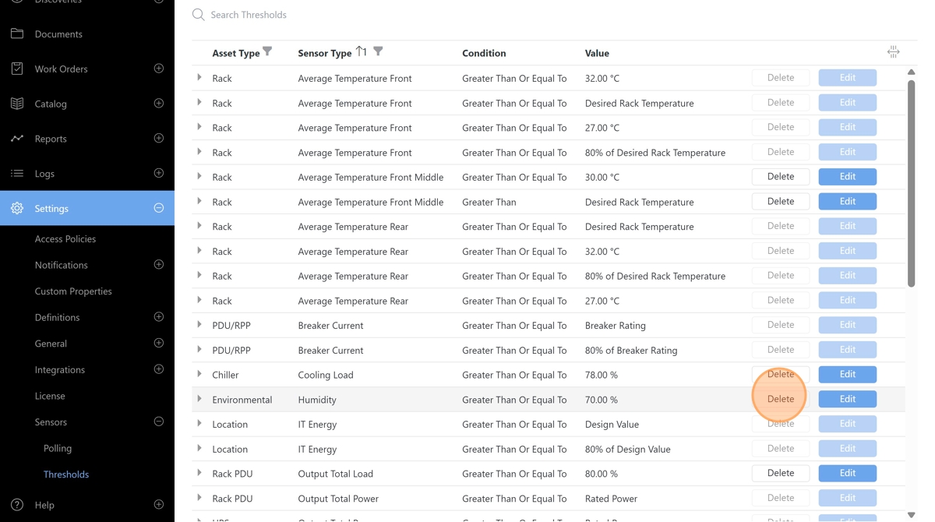Viewport: 935px width, 522px height.
Task: Open Access Policies in Settings
Action: (65, 239)
